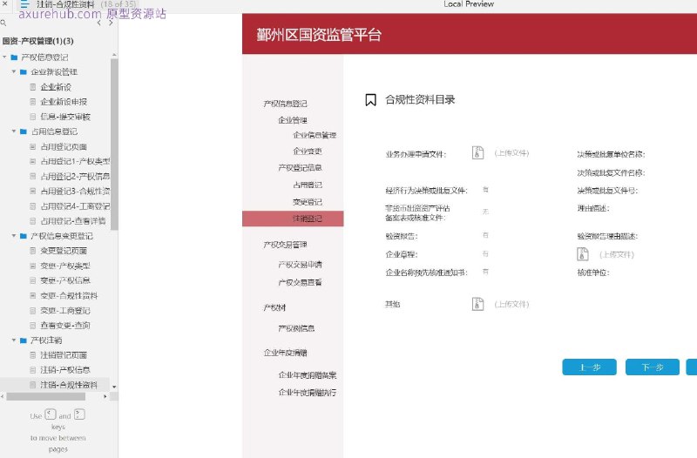
Task: Click the folder icon of 产权注销
Action: 24,340
